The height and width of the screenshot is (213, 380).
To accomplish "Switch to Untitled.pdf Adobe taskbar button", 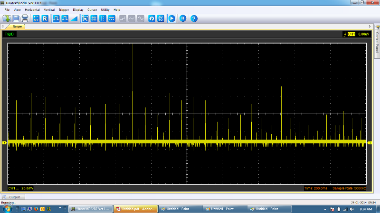I will click(x=134, y=208).
